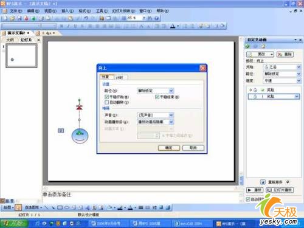
Task: Click the Start button on taskbar
Action: tap(14, 223)
